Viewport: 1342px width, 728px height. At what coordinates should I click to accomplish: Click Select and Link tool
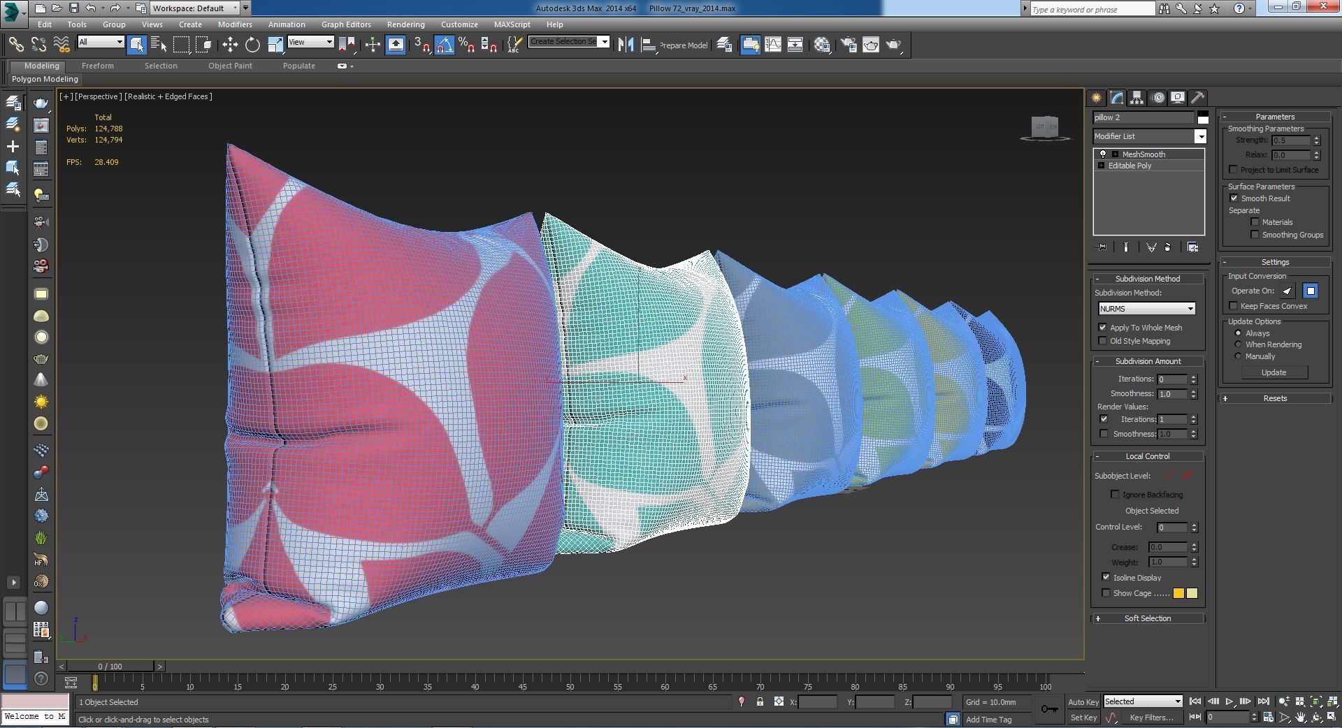tap(16, 45)
